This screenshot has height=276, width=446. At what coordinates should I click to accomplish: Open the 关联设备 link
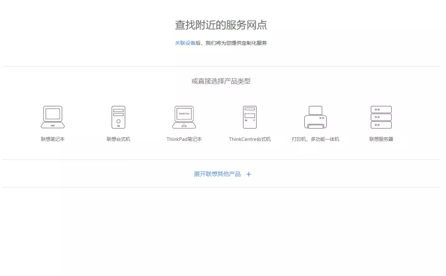click(x=185, y=43)
